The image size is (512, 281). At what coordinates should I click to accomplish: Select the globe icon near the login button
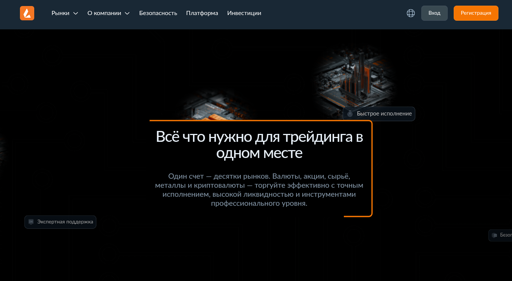point(410,13)
